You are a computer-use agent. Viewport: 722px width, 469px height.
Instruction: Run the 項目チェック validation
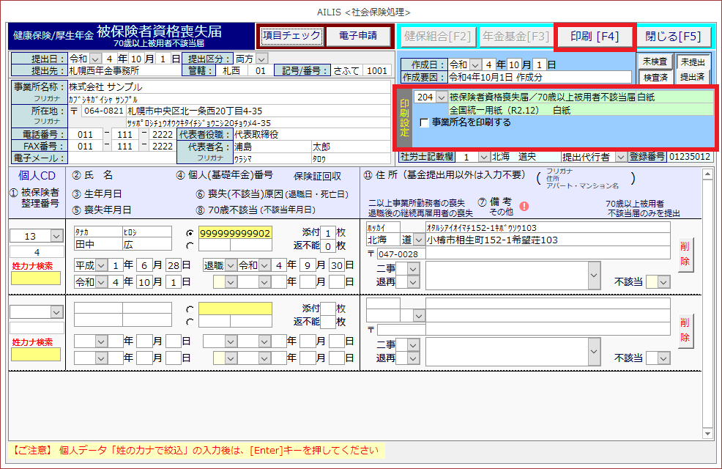[x=291, y=35]
